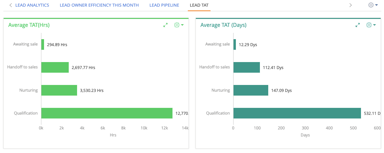Select the Nurturing bar in Days chart
The image size is (384, 153).
click(251, 90)
